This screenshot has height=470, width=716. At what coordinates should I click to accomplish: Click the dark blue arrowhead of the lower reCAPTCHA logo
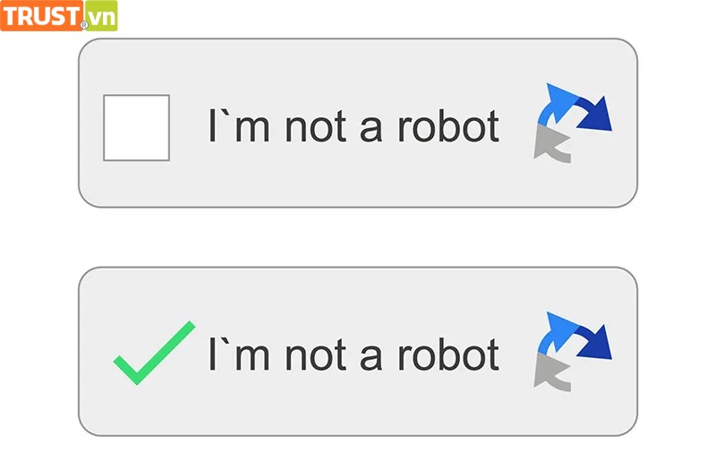(x=594, y=342)
